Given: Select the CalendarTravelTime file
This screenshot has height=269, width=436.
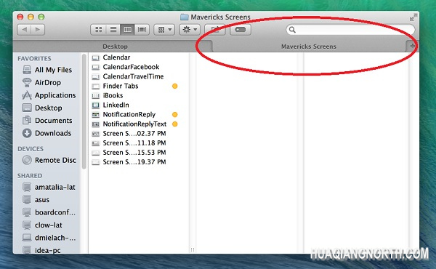Looking at the screenshot, I should click(x=128, y=76).
